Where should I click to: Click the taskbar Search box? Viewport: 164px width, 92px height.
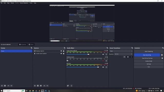[14, 91]
